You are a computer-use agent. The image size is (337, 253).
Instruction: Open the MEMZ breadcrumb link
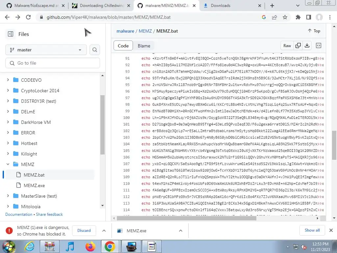[x=145, y=31]
